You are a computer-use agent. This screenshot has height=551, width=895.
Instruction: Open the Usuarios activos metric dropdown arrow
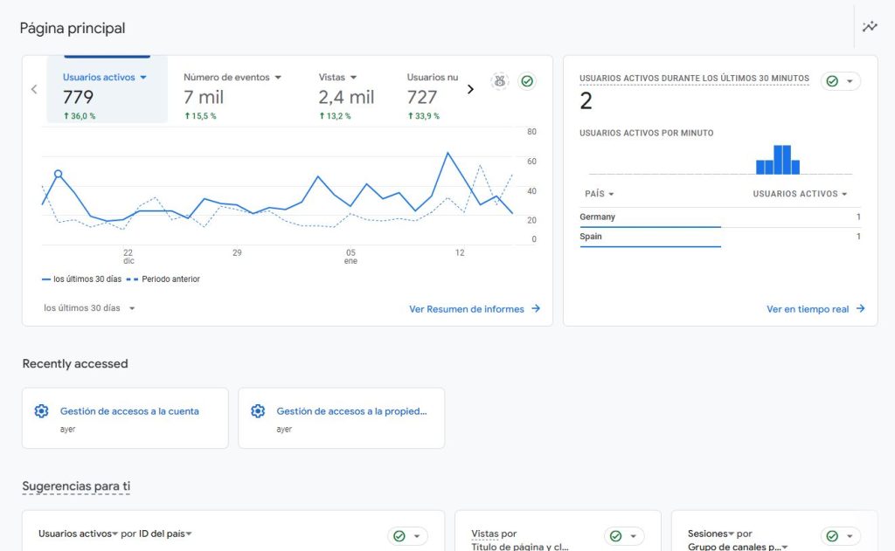tap(143, 77)
